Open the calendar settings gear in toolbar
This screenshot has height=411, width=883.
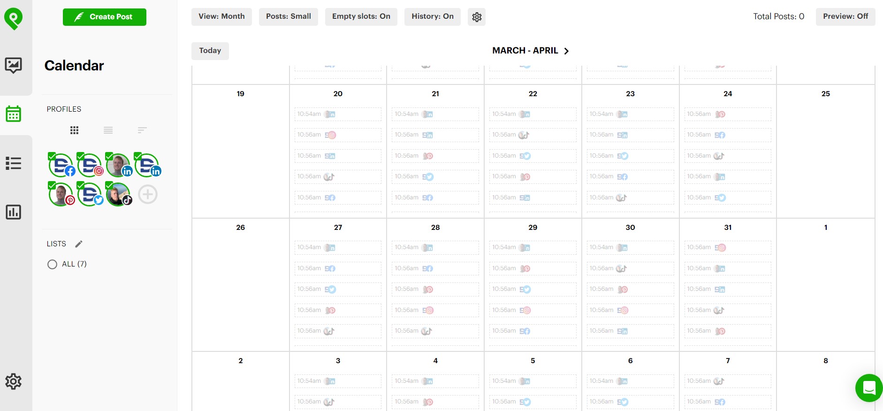point(477,17)
